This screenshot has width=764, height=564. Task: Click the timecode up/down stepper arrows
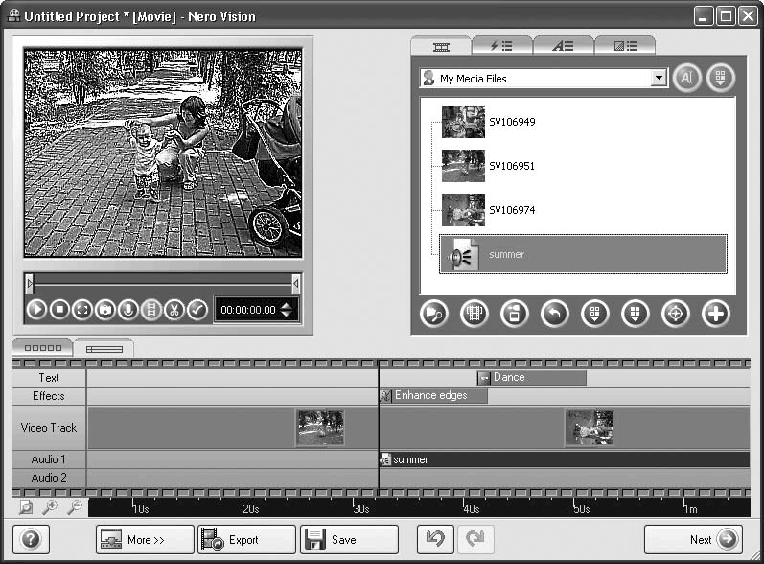288,310
